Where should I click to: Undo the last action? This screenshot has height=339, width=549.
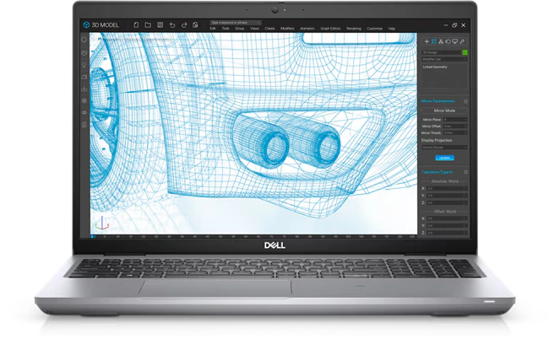click(x=172, y=24)
